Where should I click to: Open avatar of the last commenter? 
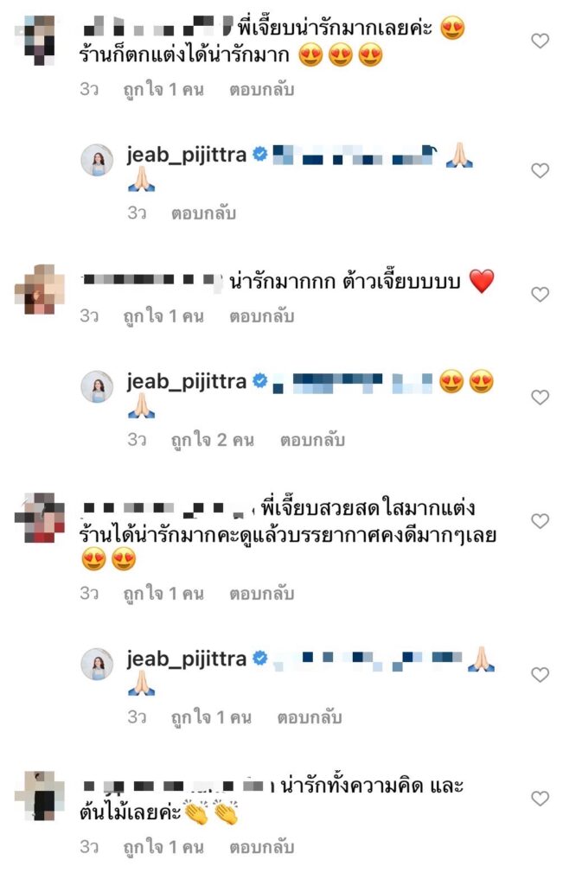(x=40, y=796)
